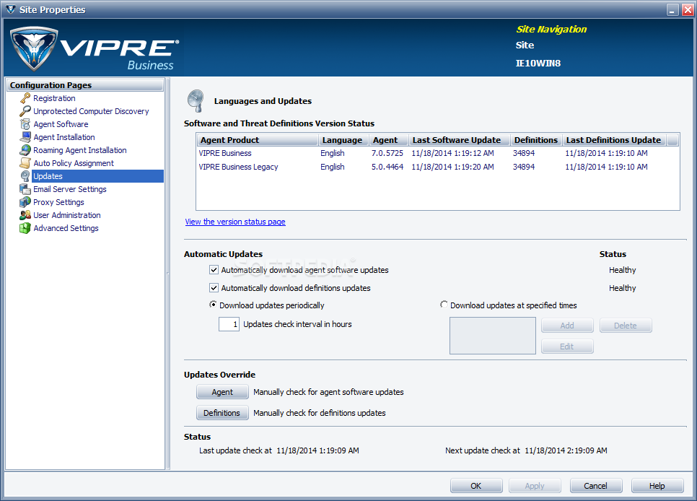The height and width of the screenshot is (501, 697).
Task: Toggle automatically download definitions updates
Action: click(x=214, y=288)
